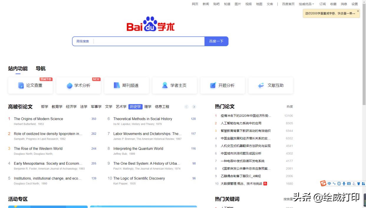Open paper The Logic of Scientific Discovery

[x=139, y=178]
